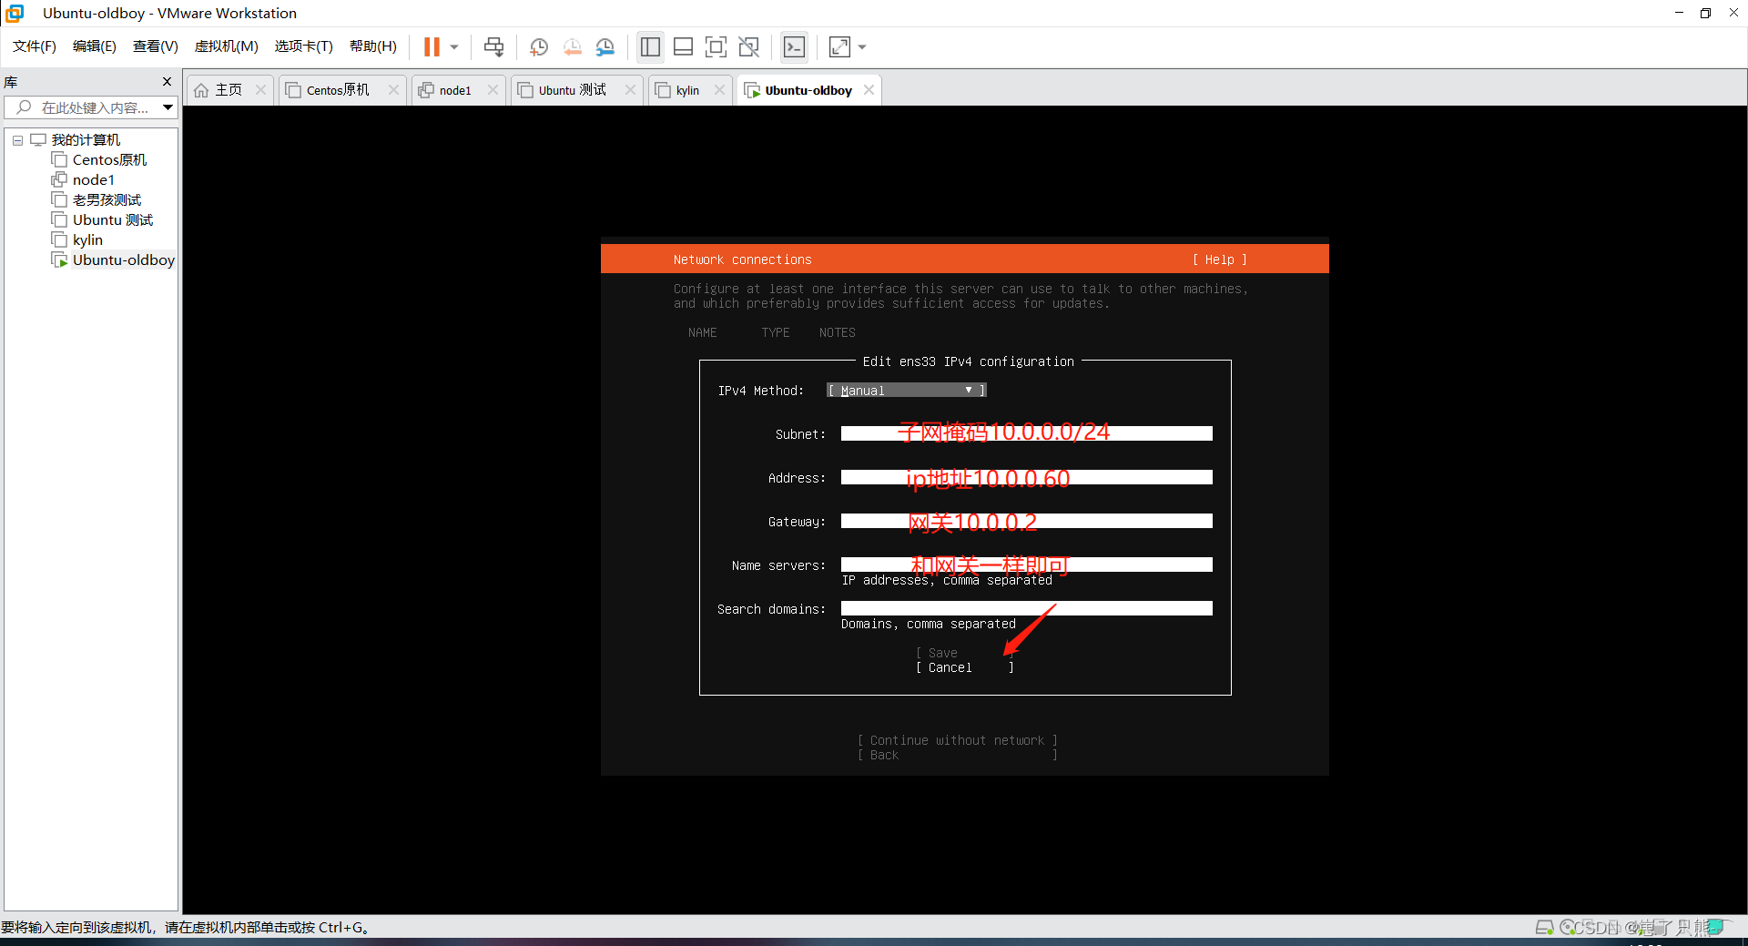Open the 帮助(H) menu

click(x=373, y=46)
